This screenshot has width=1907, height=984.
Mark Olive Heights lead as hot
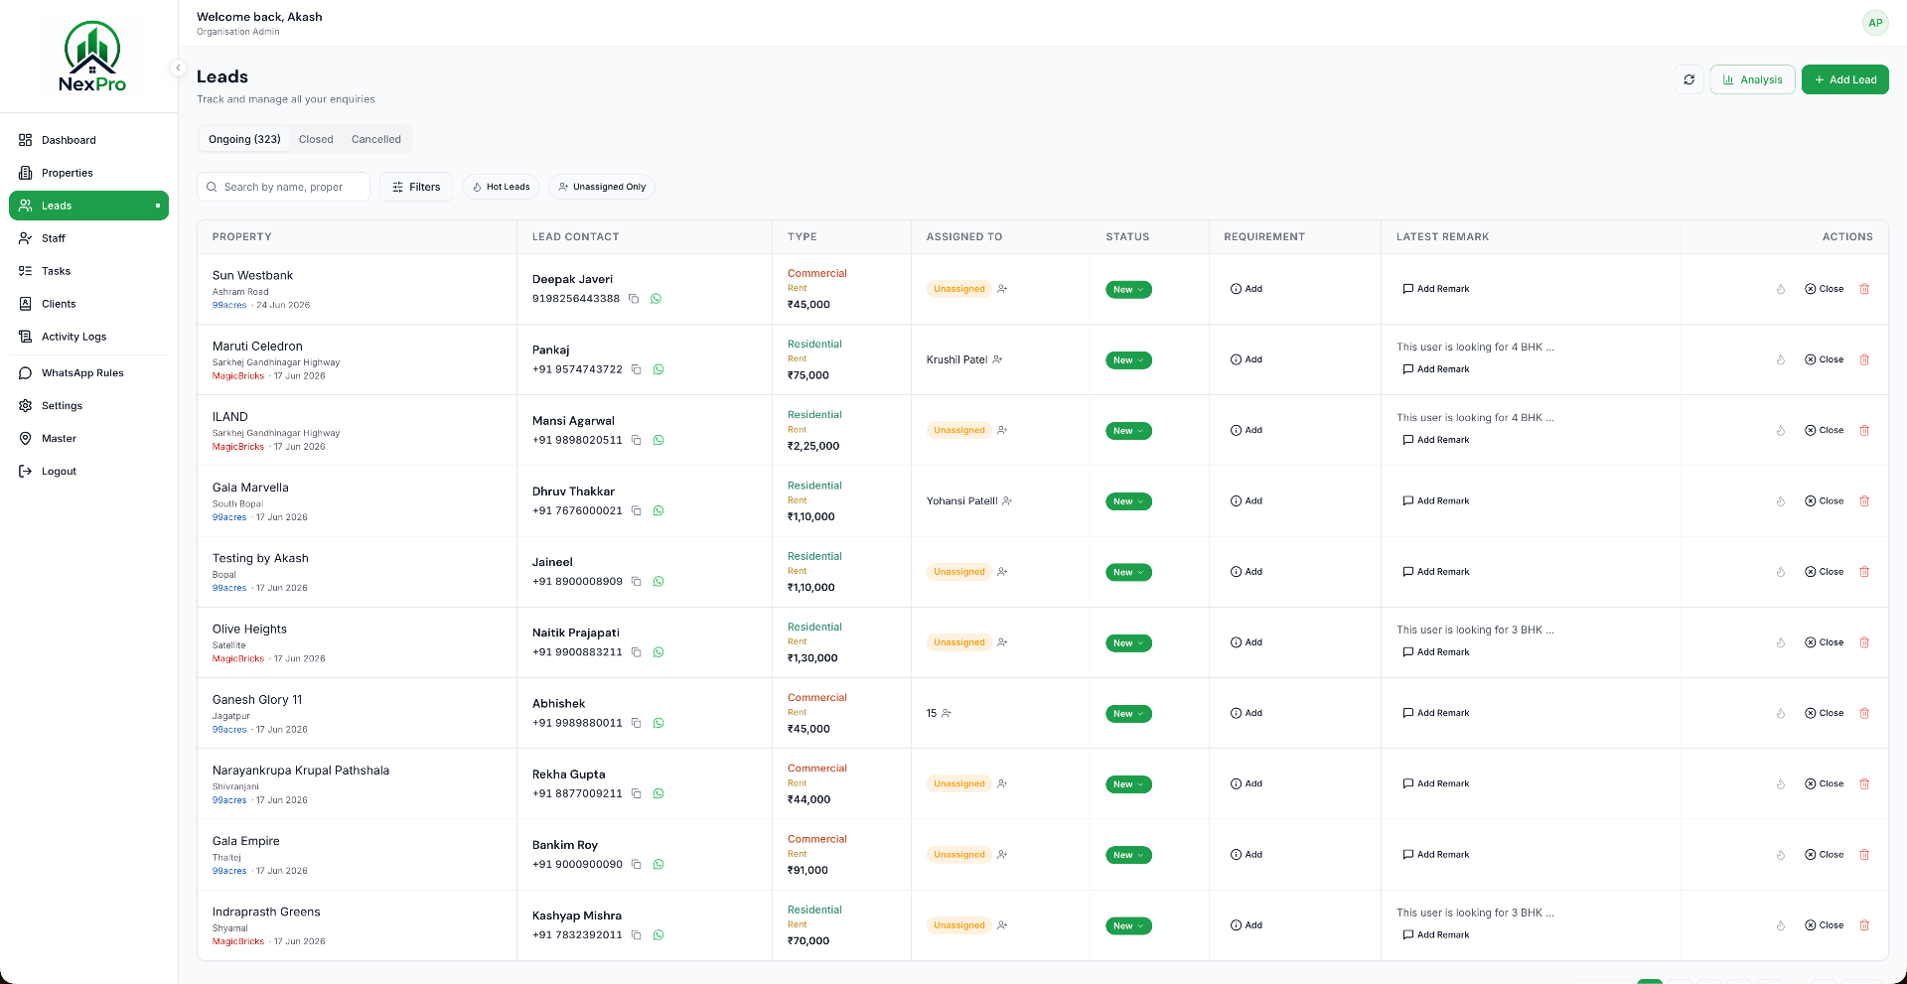click(1781, 642)
